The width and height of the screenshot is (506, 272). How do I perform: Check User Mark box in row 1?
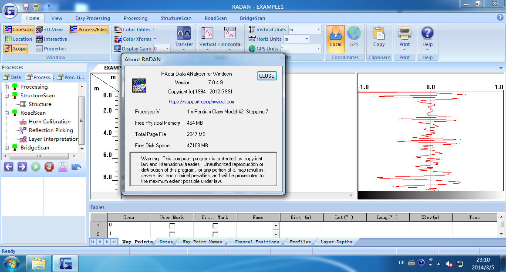click(172, 226)
